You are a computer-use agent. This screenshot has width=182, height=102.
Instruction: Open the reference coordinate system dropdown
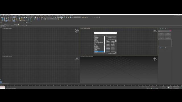[29, 17]
